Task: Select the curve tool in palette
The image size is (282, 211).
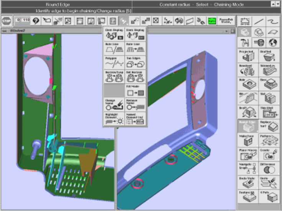Action: click(273, 21)
